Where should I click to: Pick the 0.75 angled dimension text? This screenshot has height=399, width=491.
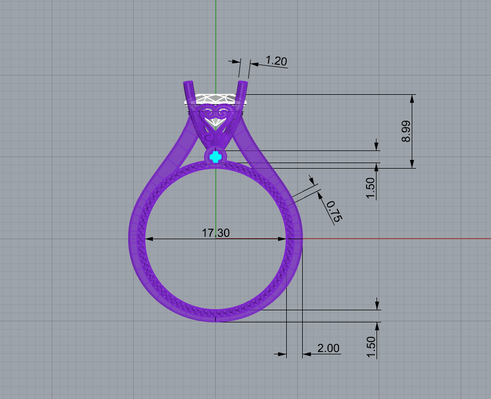pos(335,212)
